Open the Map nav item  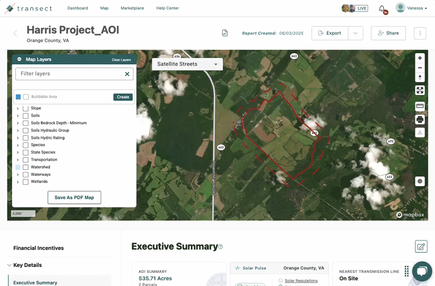[104, 8]
